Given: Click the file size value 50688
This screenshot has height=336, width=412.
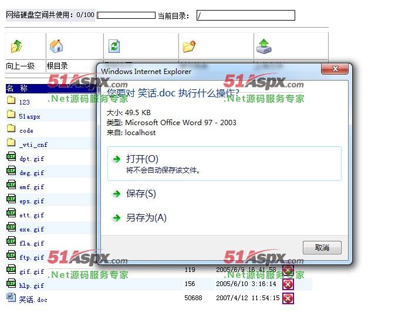Looking at the screenshot, I should [194, 298].
